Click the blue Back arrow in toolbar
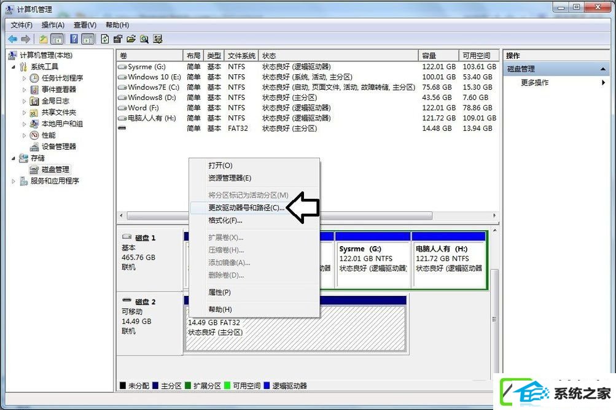 tap(12, 39)
